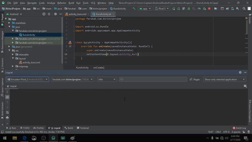252x142 pixels.
Task: Click '4 spaces' indent setting in status bar
Action: point(236,132)
